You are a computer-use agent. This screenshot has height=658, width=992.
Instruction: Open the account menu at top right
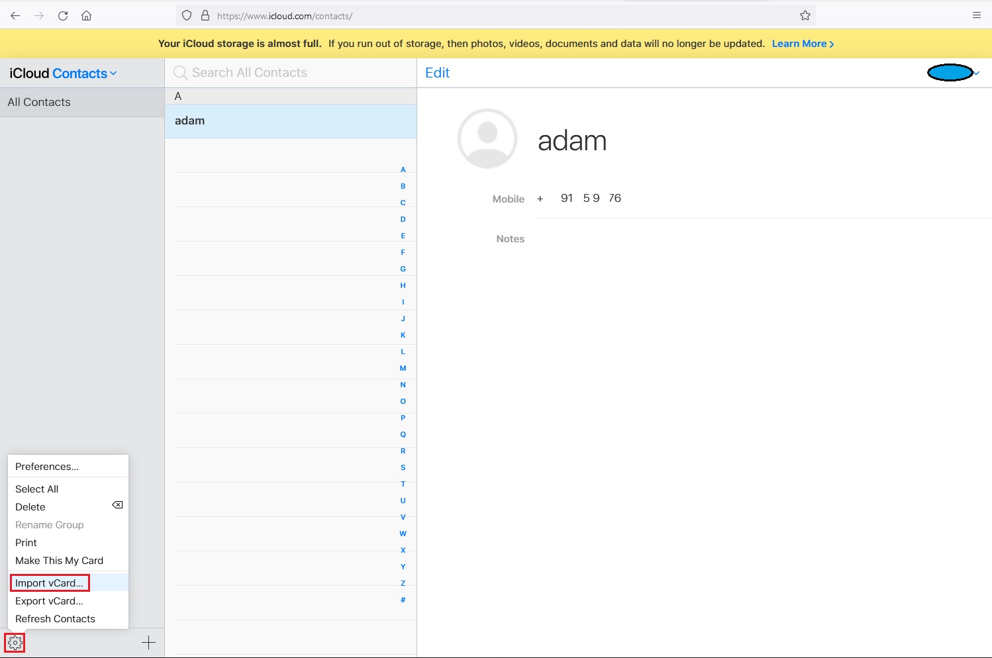pyautogui.click(x=952, y=73)
